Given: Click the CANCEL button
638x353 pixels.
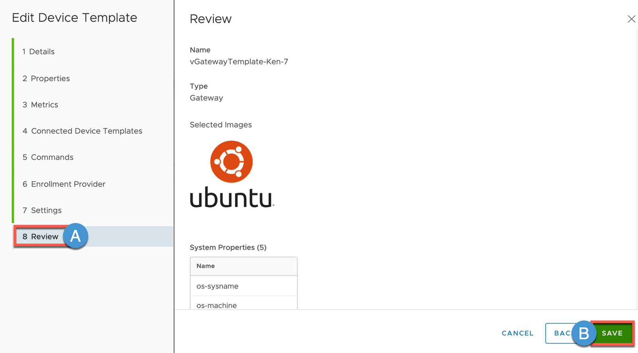Looking at the screenshot, I should (x=518, y=333).
